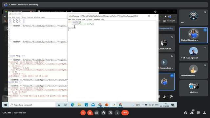Click Windows Start button
The width and height of the screenshot is (210, 118).
coord(6,105)
